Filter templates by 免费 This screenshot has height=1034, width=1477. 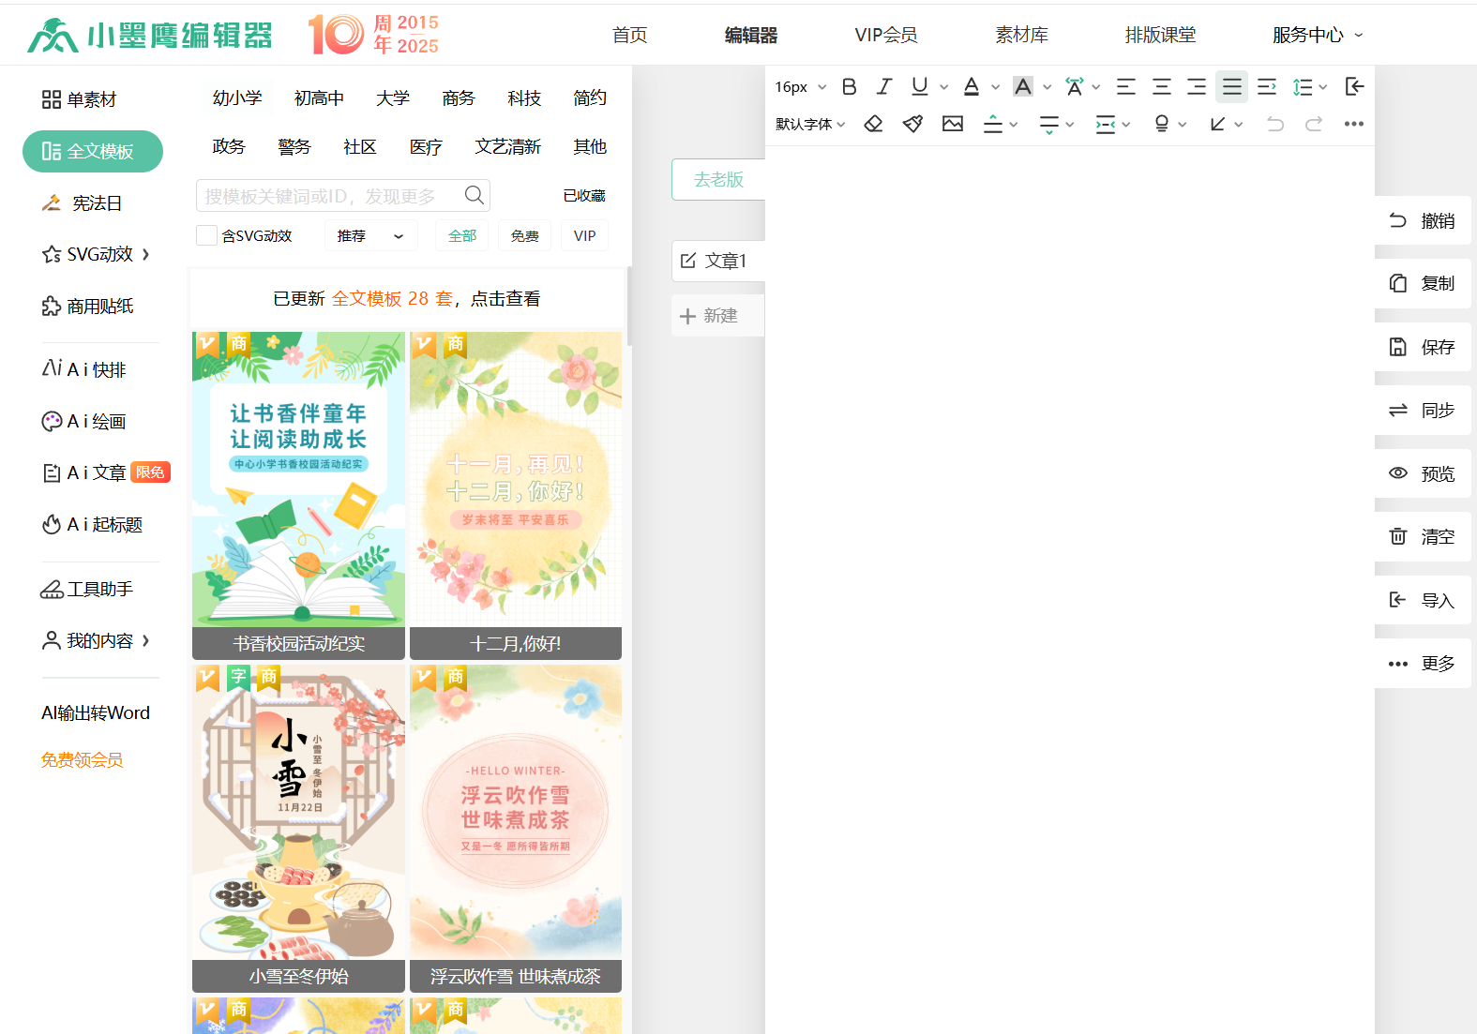(524, 235)
